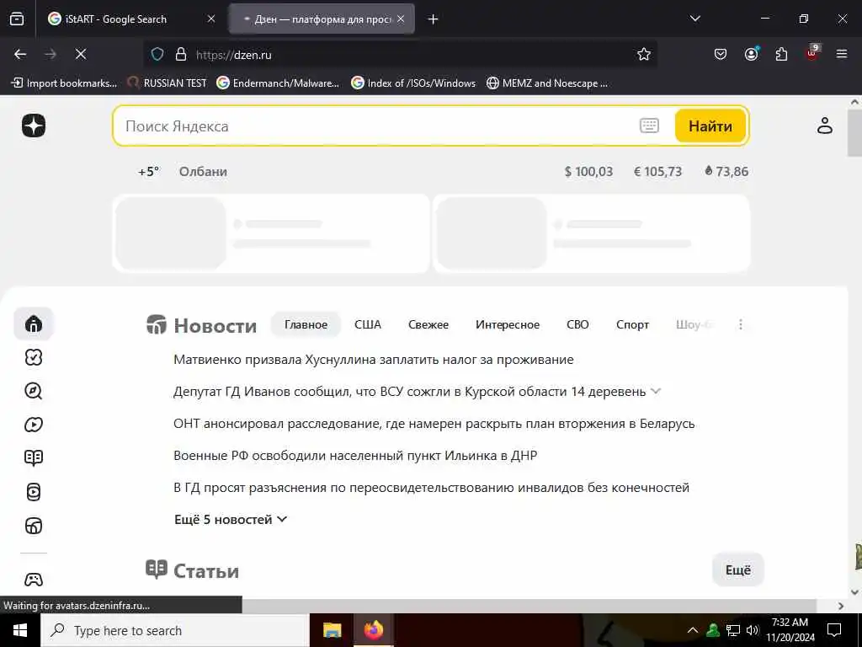Open the virtual keyboard icon in search bar

[649, 126]
